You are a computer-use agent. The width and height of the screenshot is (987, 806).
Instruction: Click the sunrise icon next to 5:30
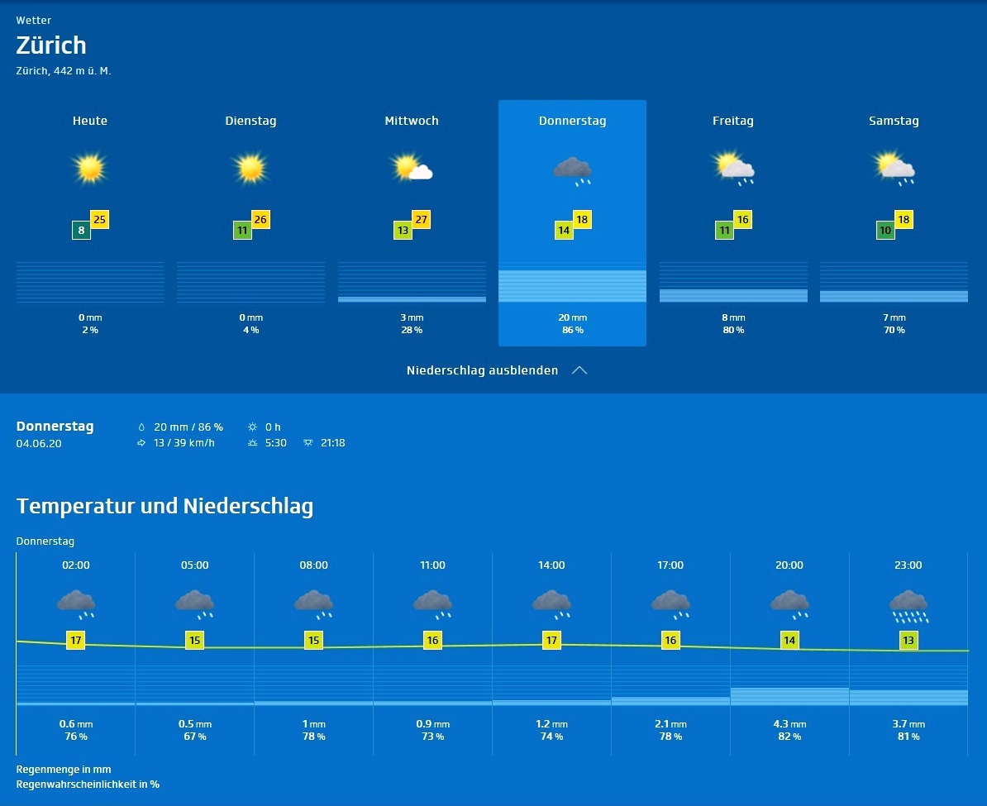coord(253,443)
